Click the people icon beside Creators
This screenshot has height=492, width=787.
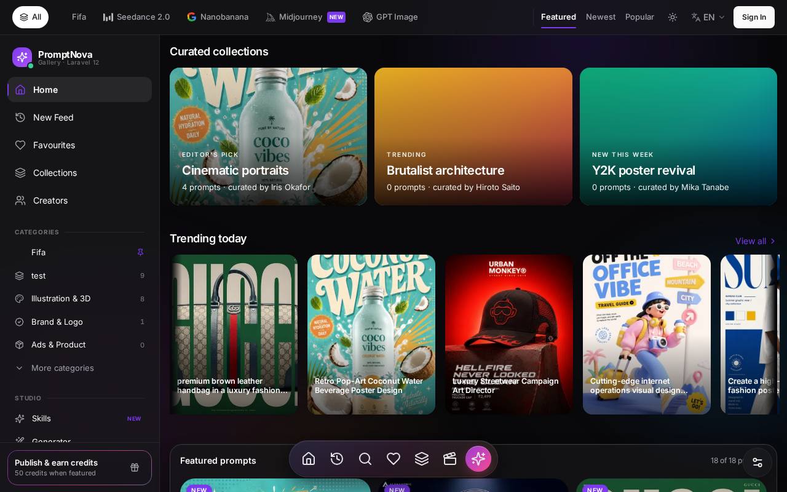point(20,200)
